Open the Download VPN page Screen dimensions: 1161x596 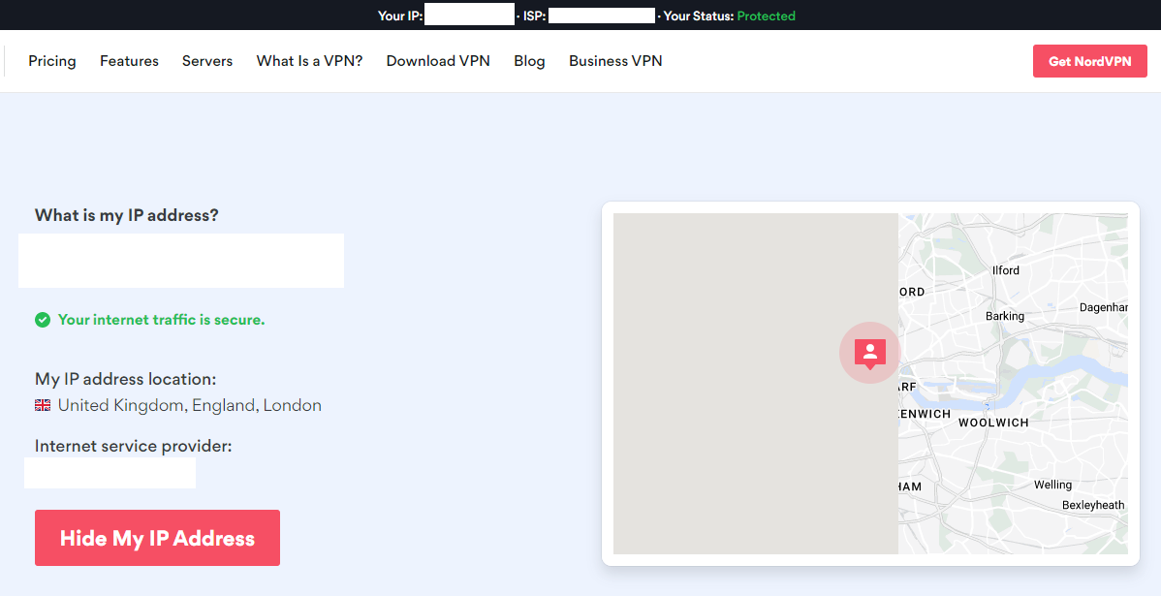438,61
